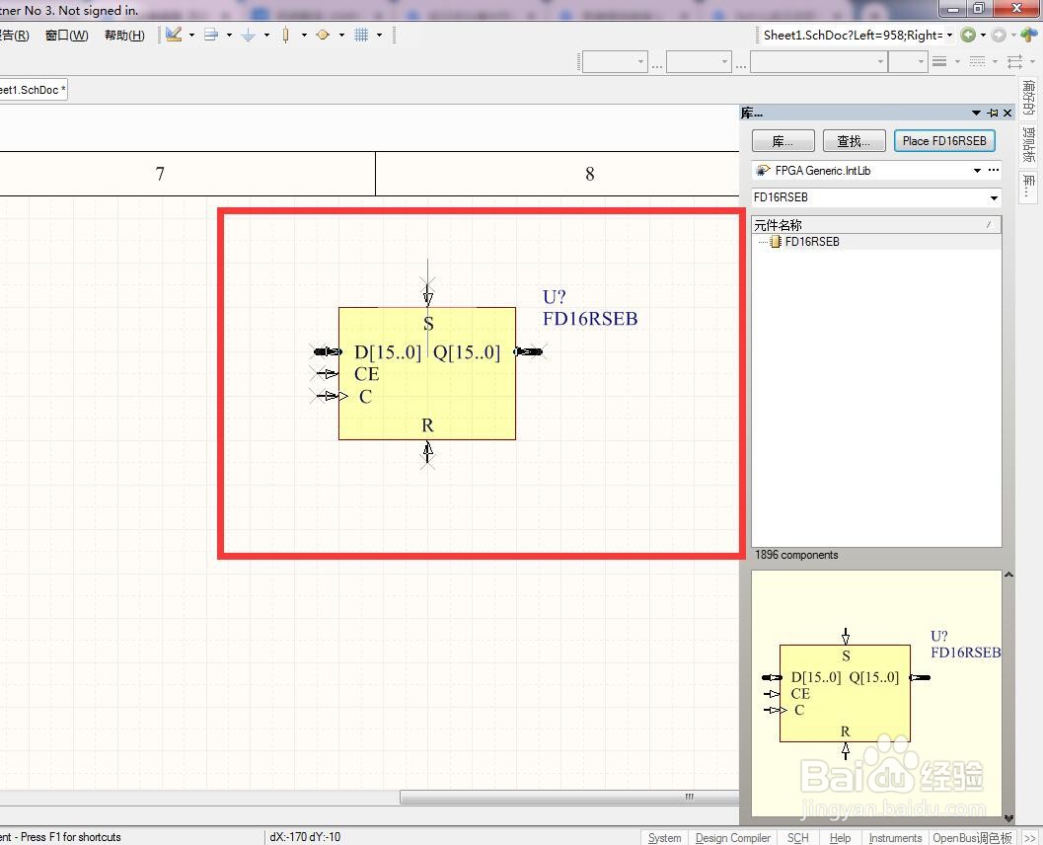The image size is (1043, 845).
Task: Open the 帮助(H) menu
Action: pyautogui.click(x=124, y=36)
